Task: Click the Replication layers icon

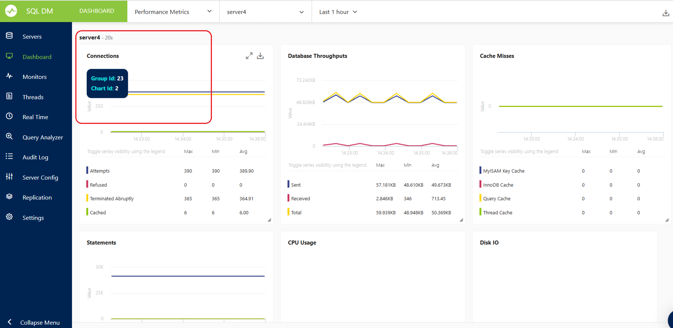Action: (10, 197)
